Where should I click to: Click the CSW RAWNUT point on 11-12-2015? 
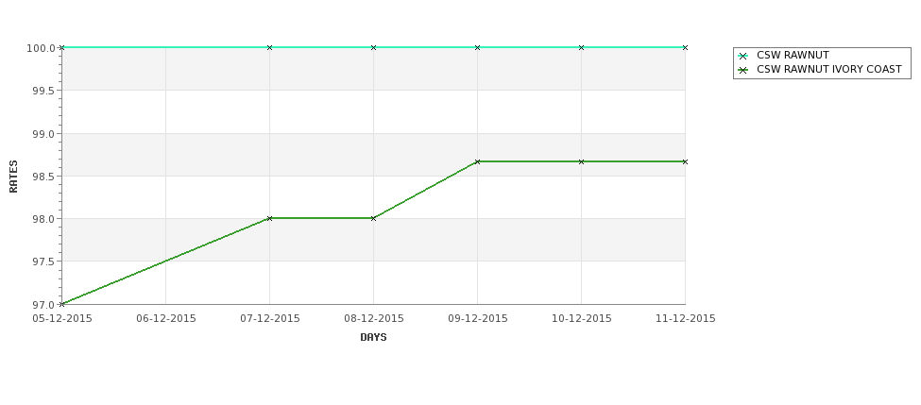(x=685, y=47)
